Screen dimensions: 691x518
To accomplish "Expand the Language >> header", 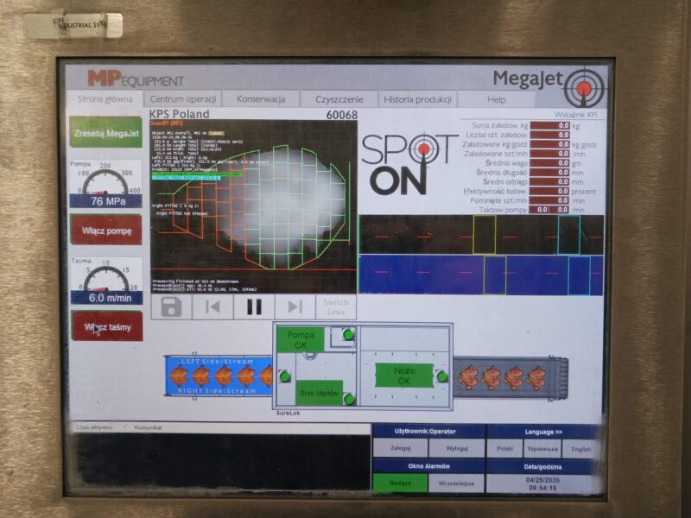I will click(x=543, y=433).
